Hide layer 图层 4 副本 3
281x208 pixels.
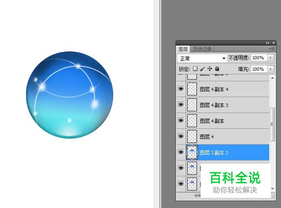point(181,105)
